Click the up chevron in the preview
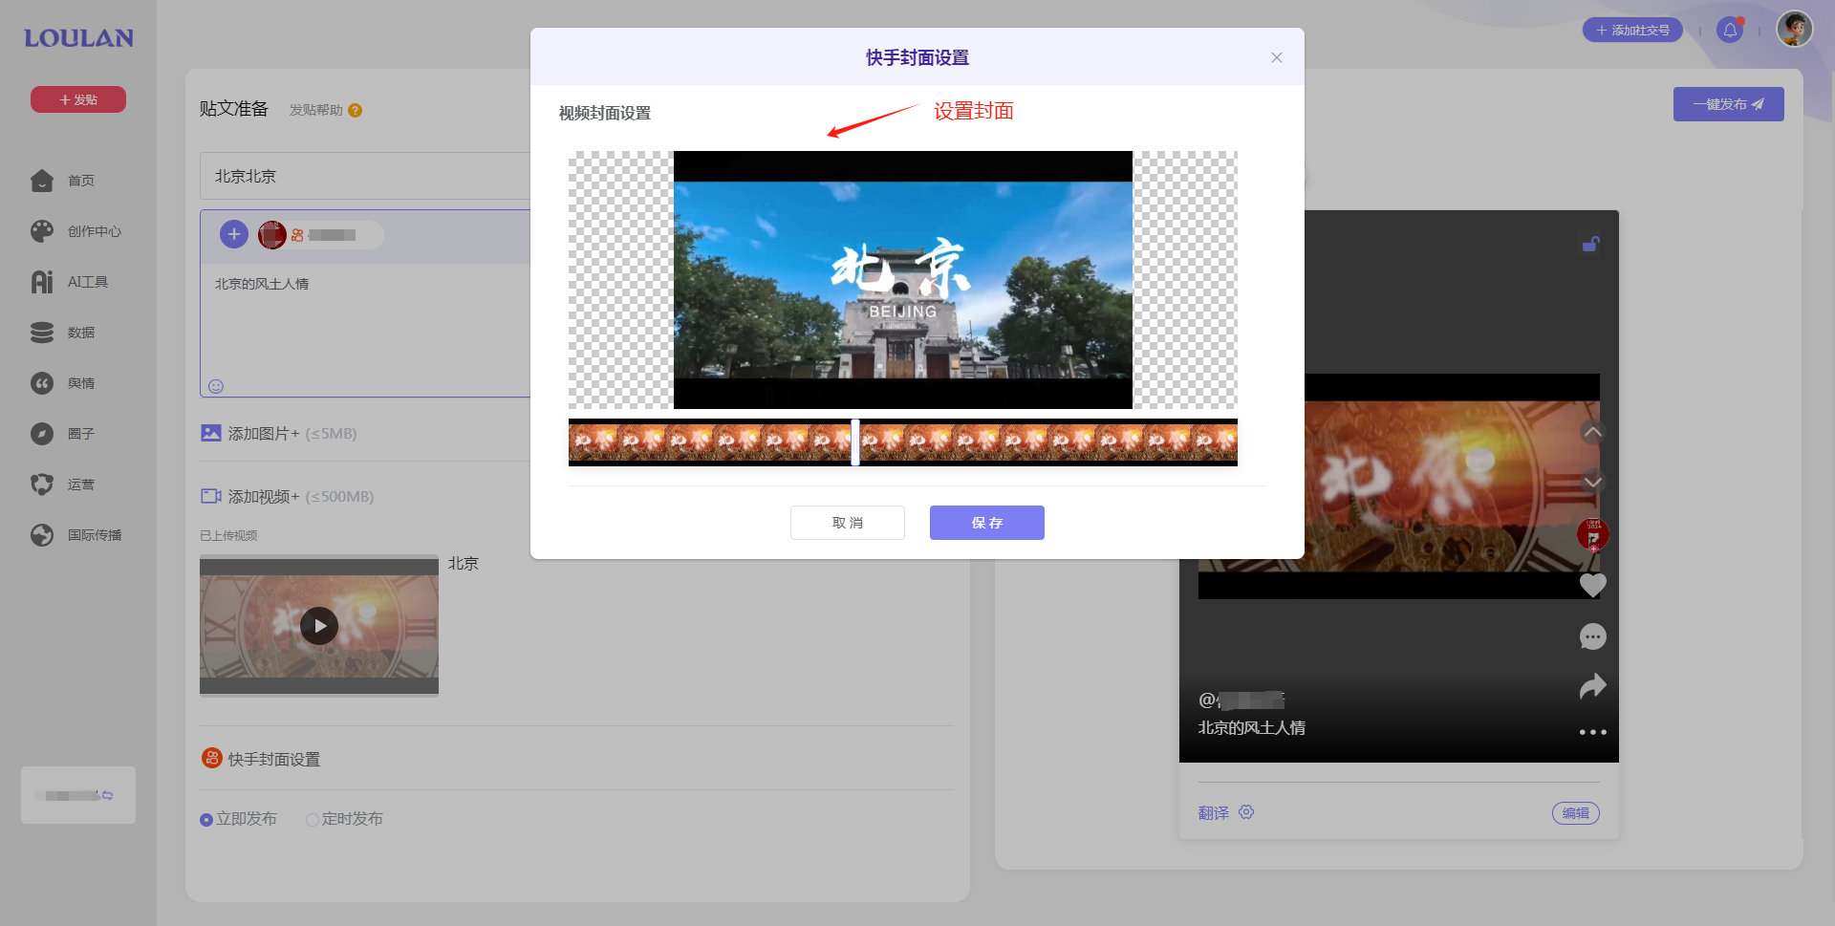1835x926 pixels. 1592,432
